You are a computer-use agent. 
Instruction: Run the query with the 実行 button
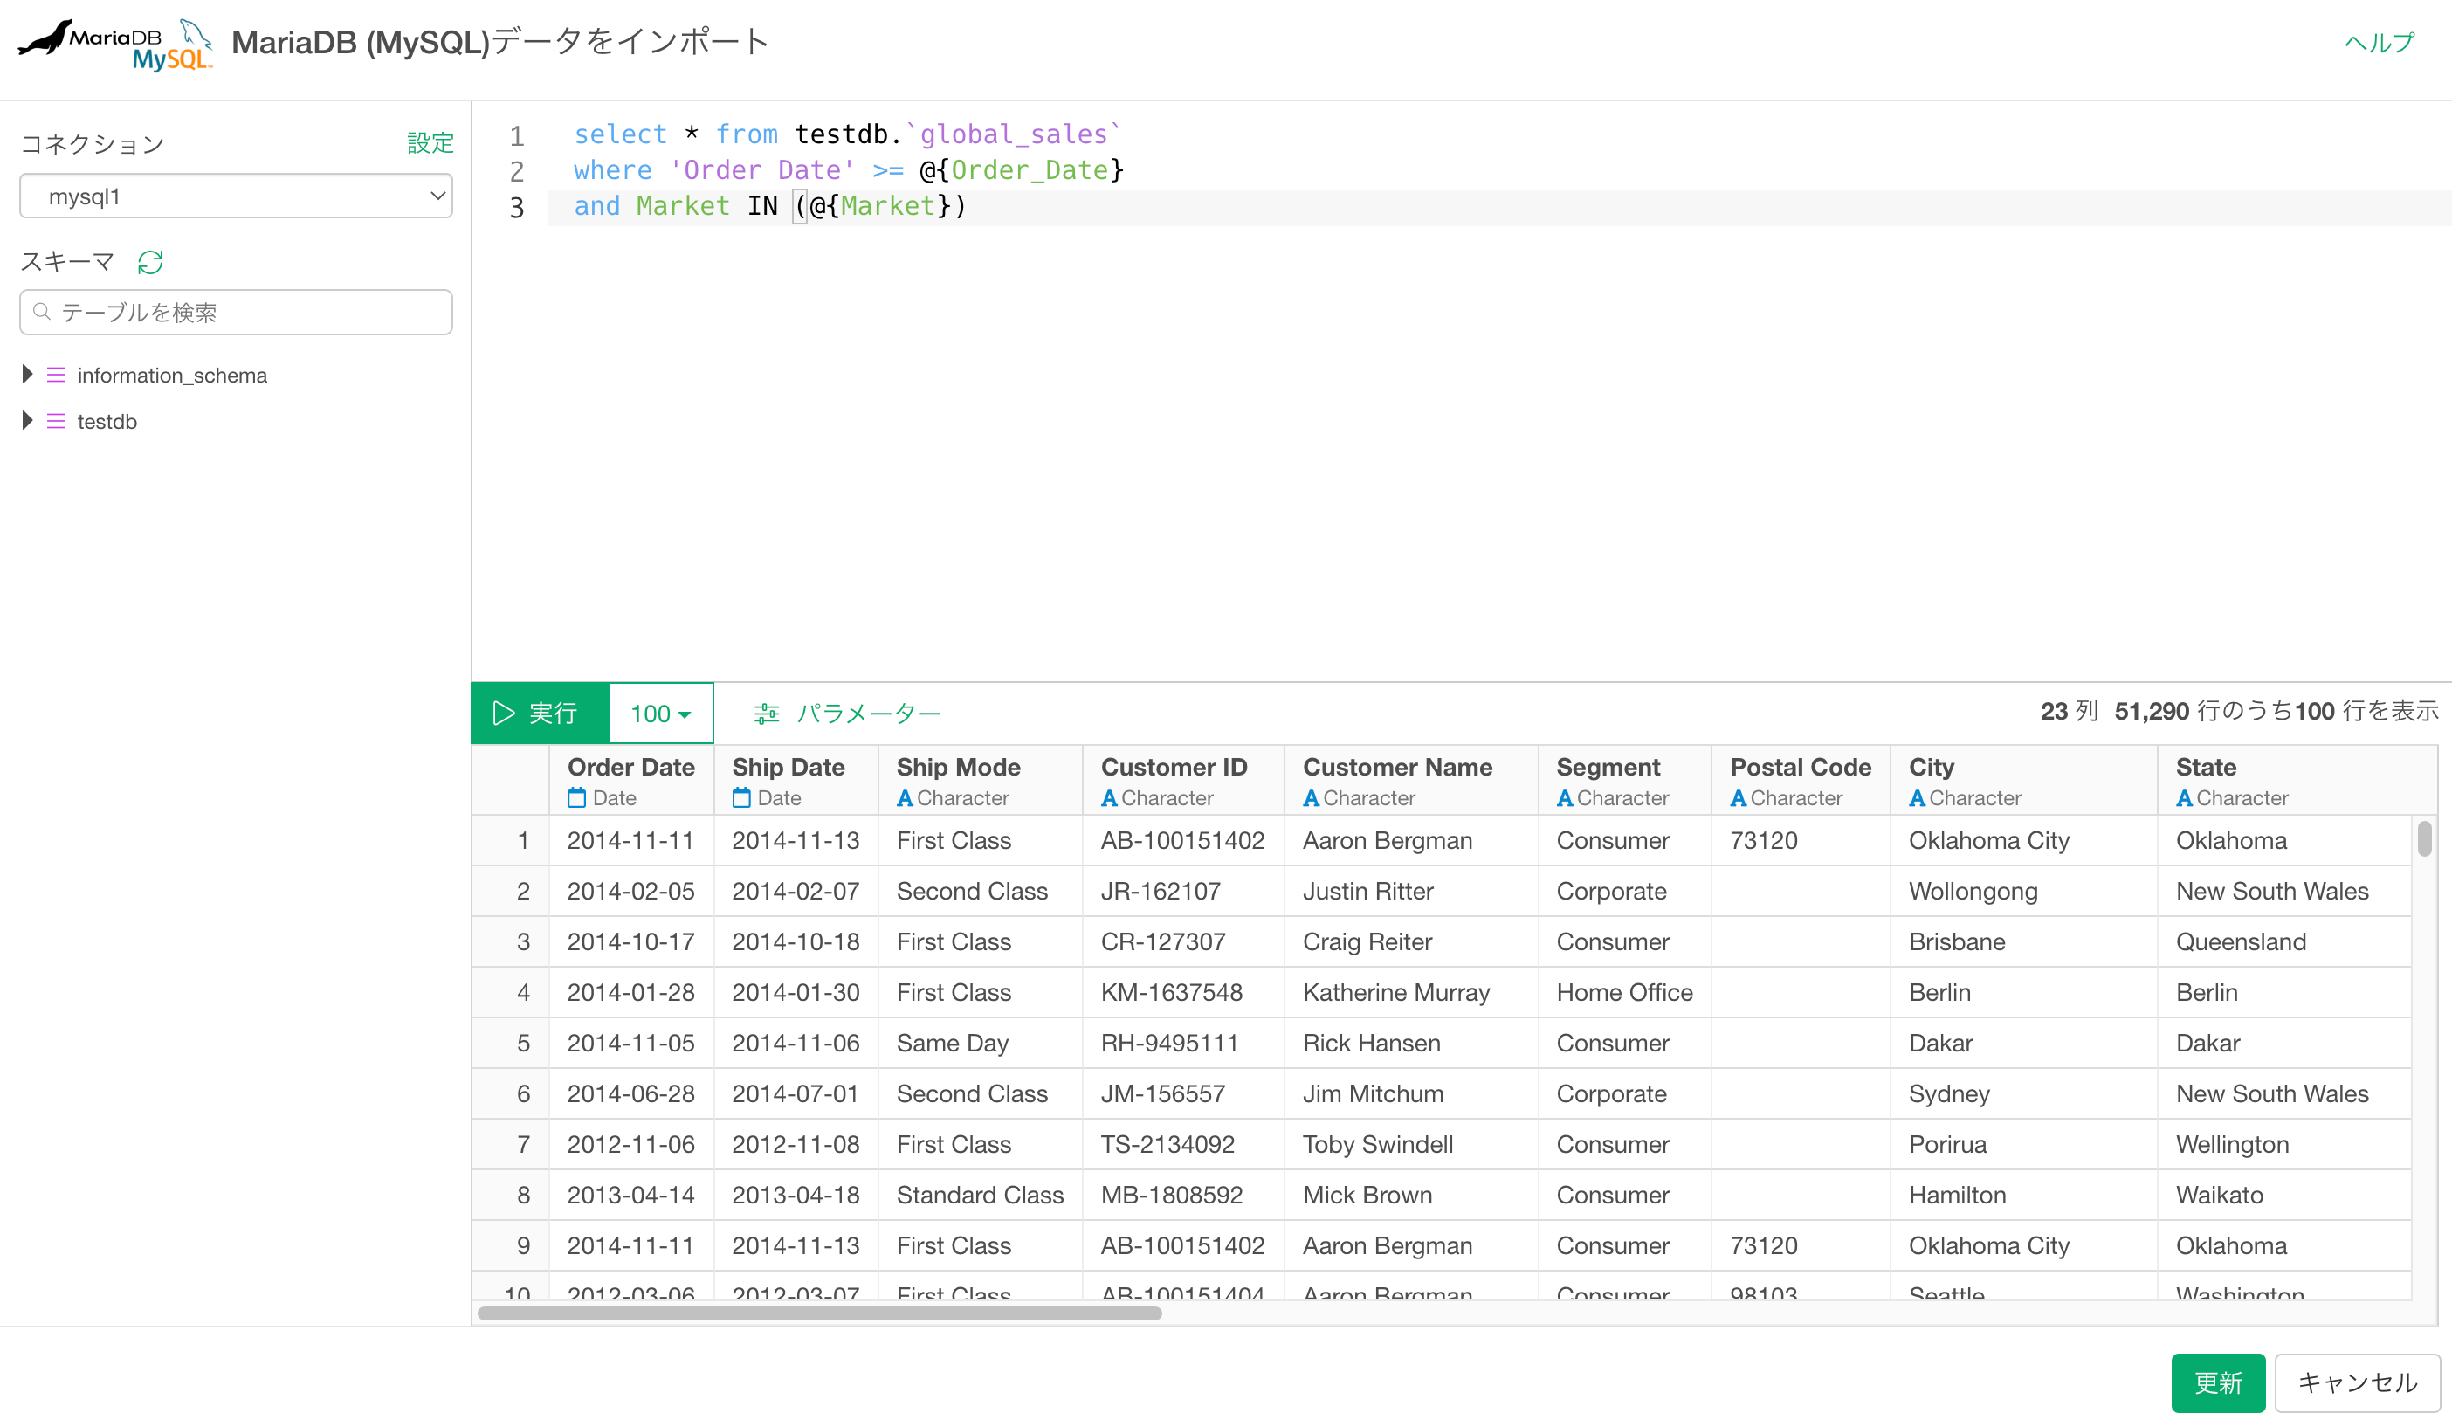540,713
